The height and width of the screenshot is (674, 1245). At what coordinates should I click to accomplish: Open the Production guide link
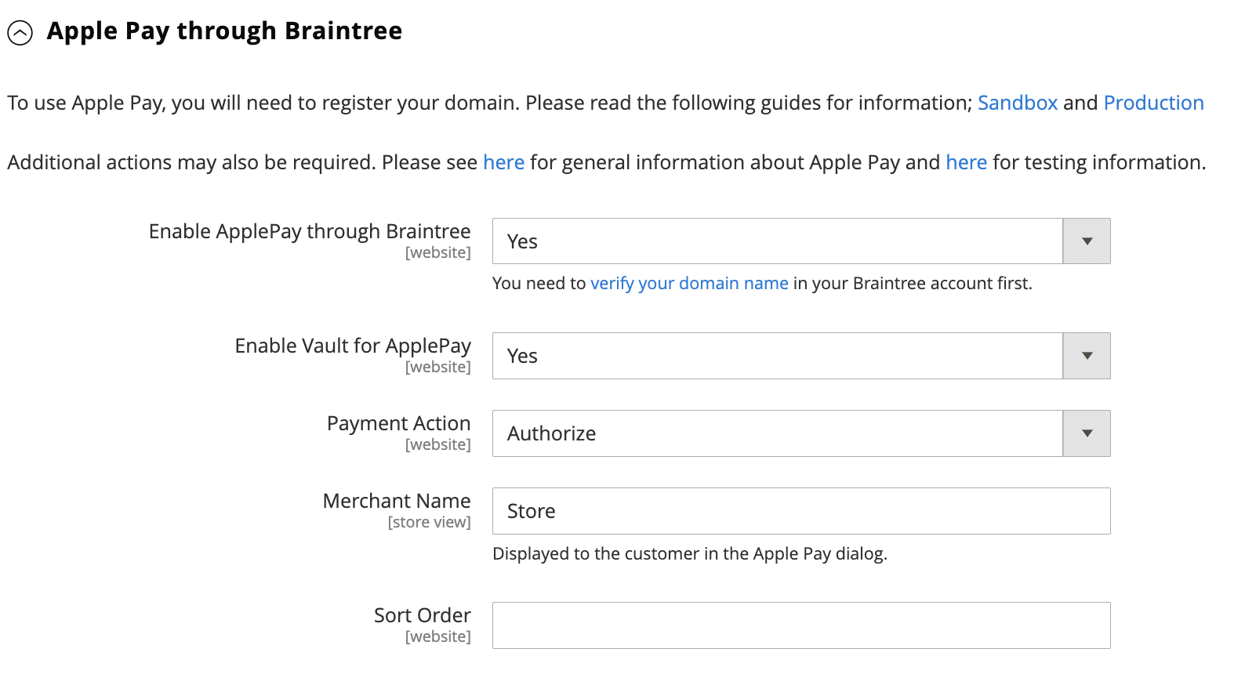1152,103
